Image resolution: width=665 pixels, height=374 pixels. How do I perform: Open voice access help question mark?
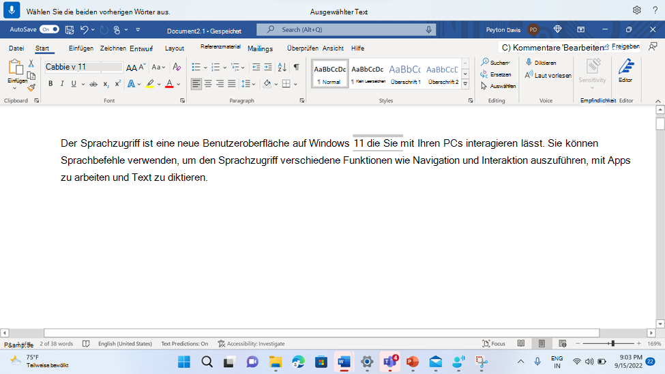655,10
